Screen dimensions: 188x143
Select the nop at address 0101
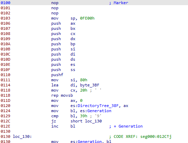(x=55, y=8)
